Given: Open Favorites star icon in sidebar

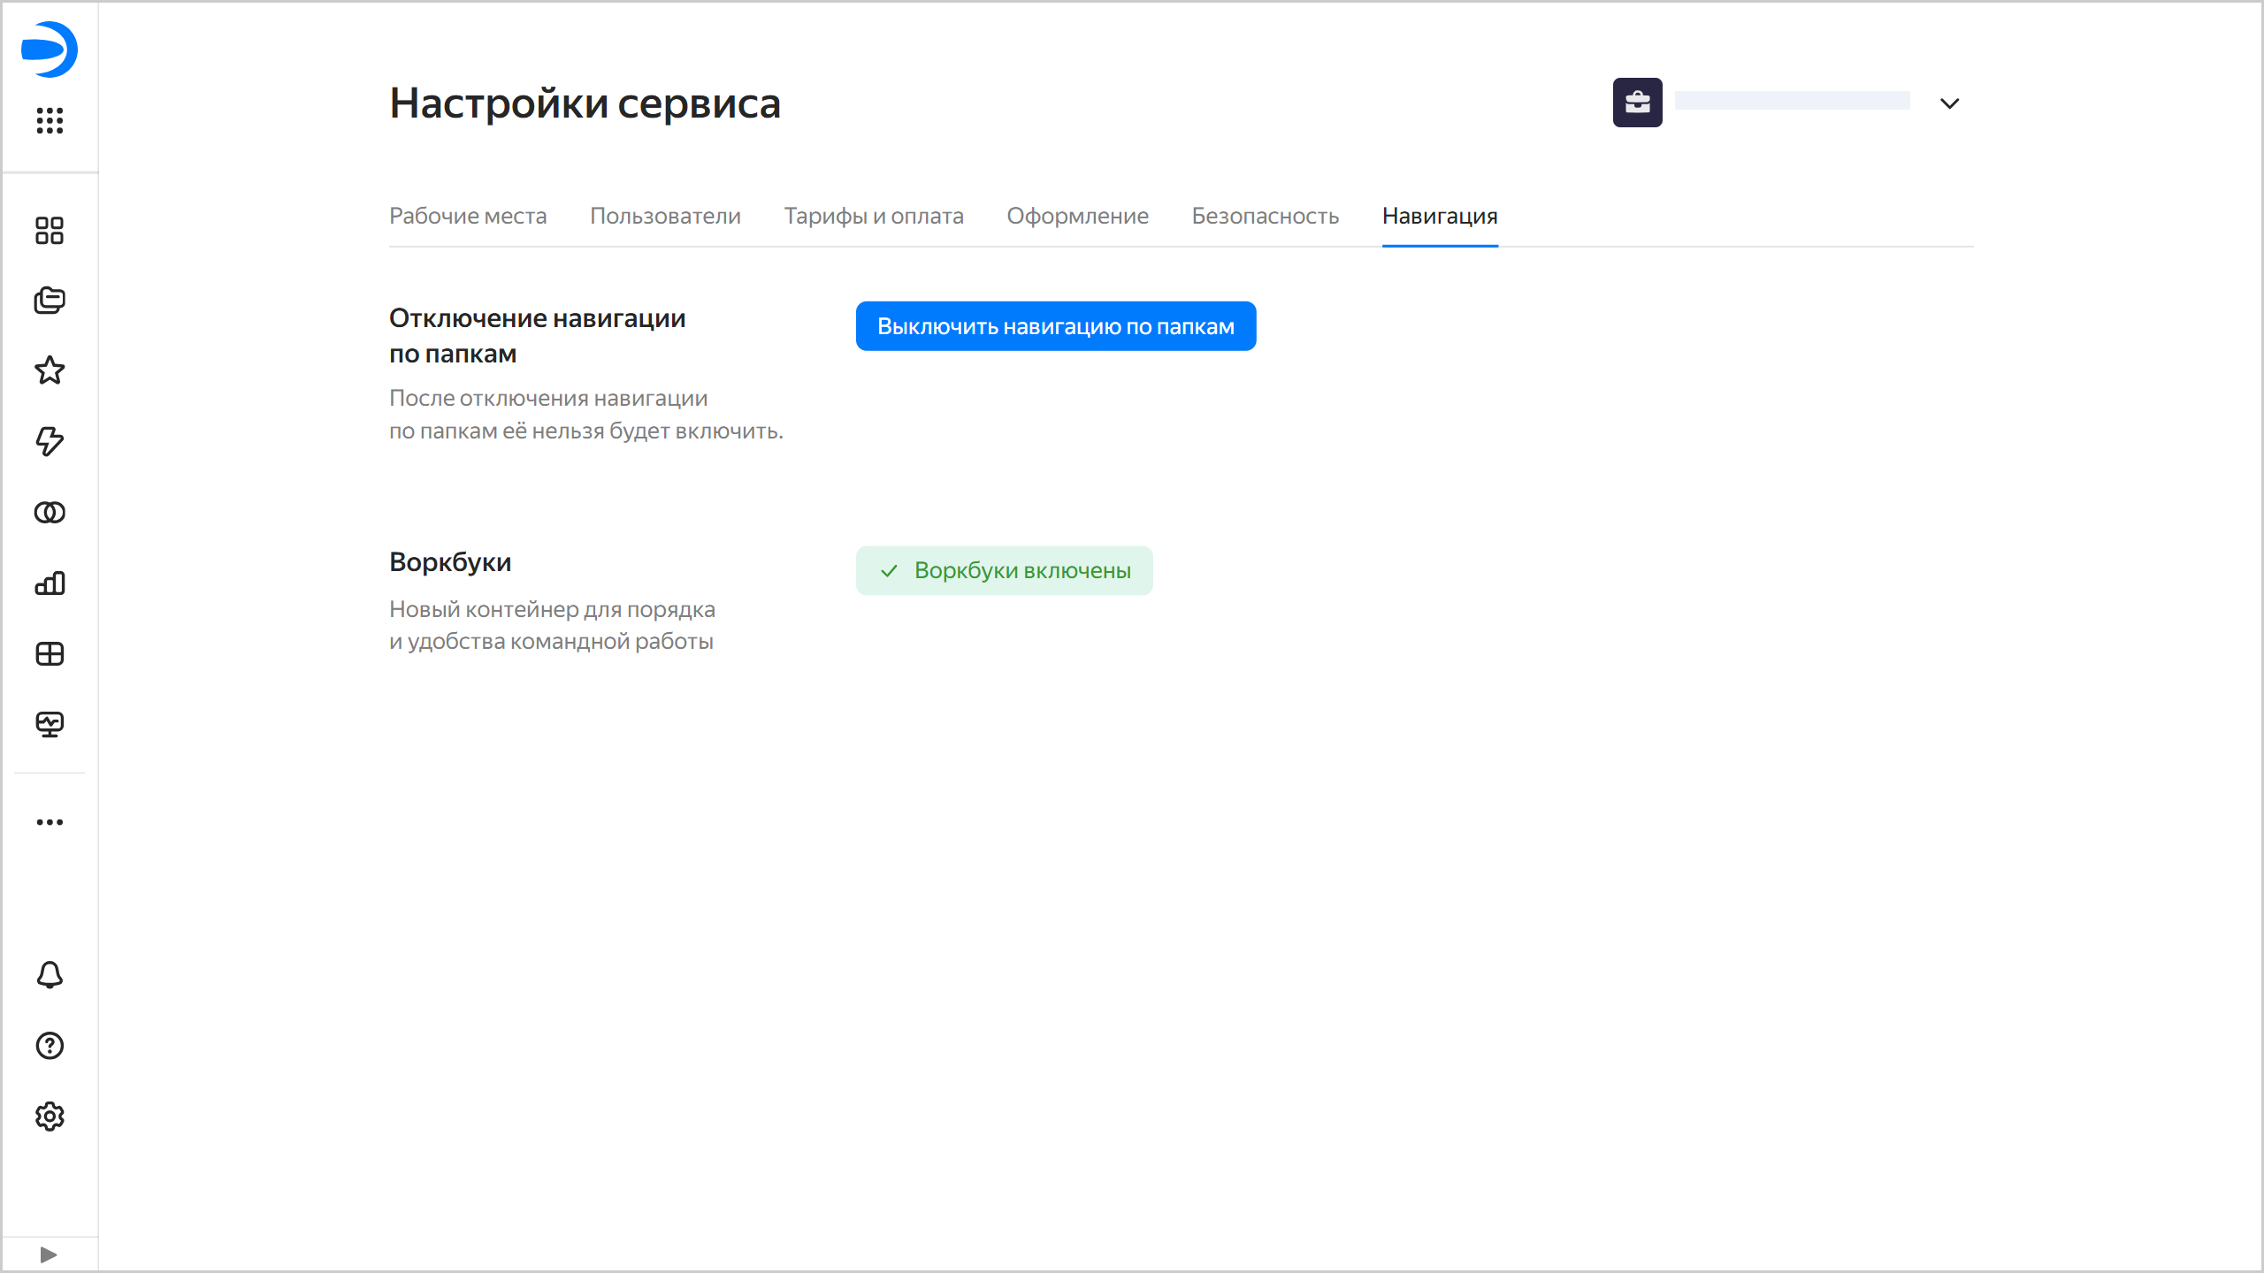Looking at the screenshot, I should click(50, 370).
